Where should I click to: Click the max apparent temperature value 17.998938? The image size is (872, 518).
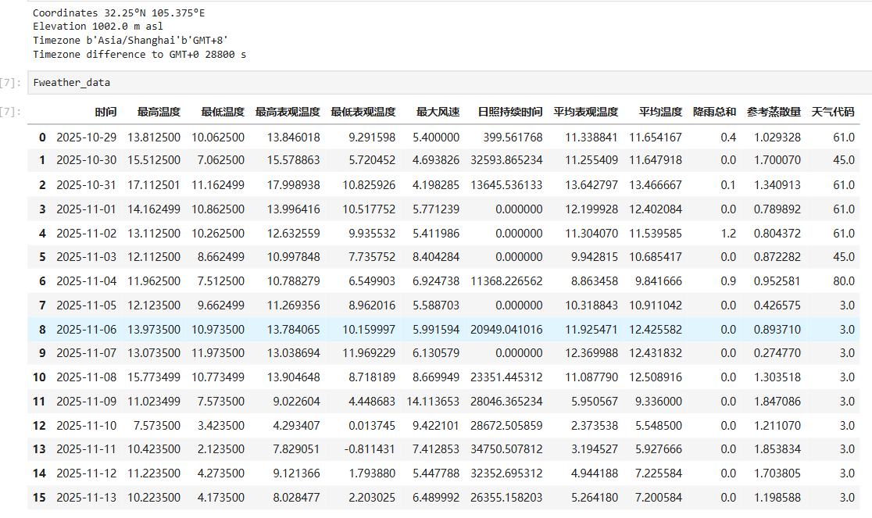(x=294, y=185)
